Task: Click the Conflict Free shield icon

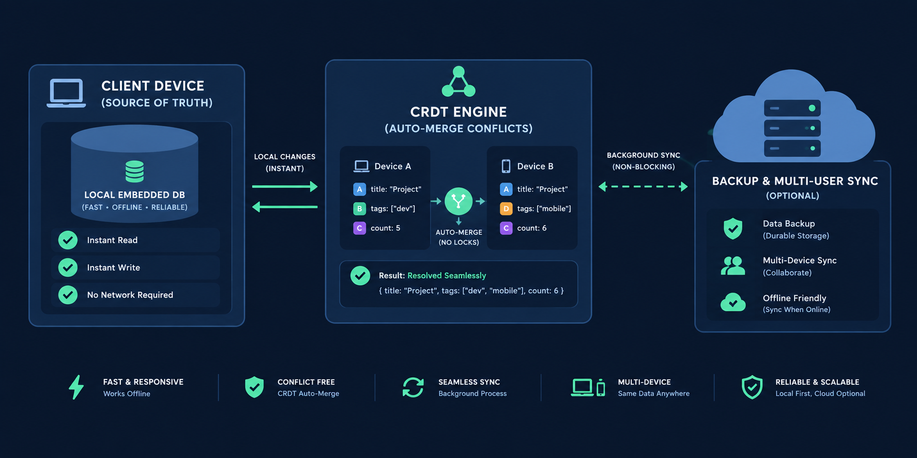Action: pyautogui.click(x=254, y=387)
